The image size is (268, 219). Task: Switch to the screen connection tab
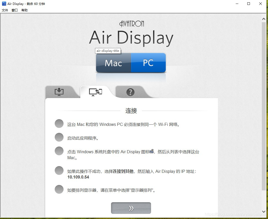(x=96, y=92)
